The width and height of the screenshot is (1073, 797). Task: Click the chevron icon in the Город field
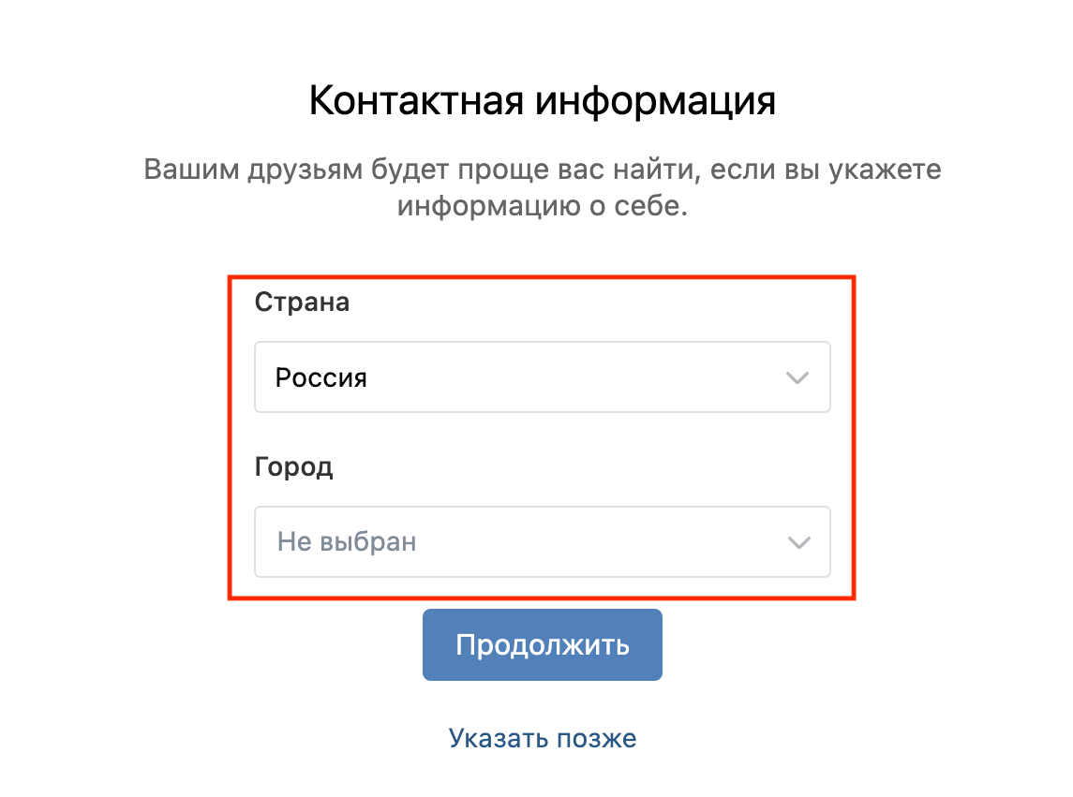coord(797,542)
